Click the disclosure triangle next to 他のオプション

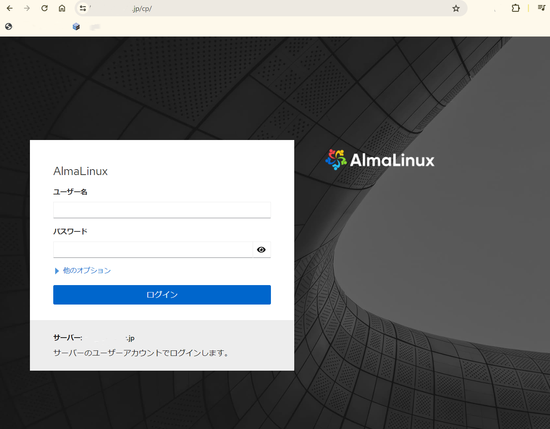click(57, 271)
